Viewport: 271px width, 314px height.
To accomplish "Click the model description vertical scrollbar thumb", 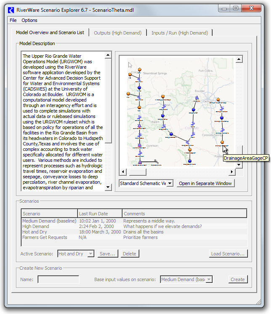I will 108,101.
